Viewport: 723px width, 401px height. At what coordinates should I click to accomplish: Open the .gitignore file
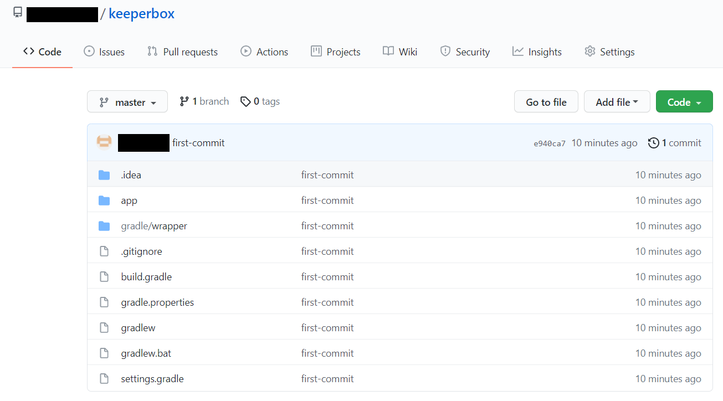point(142,251)
